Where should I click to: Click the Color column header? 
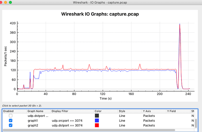click(x=98, y=111)
